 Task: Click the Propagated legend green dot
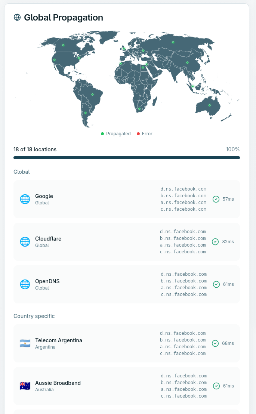tap(102, 134)
